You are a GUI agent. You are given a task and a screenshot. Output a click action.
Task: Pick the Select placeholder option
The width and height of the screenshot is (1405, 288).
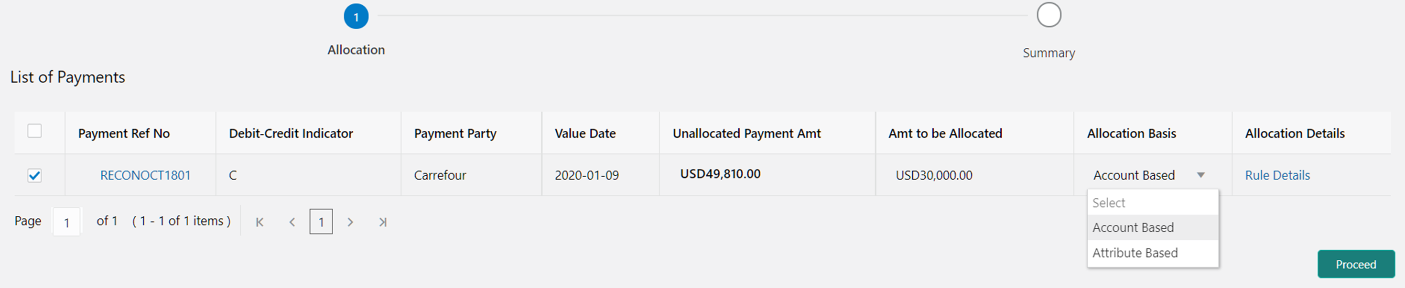tap(1109, 203)
